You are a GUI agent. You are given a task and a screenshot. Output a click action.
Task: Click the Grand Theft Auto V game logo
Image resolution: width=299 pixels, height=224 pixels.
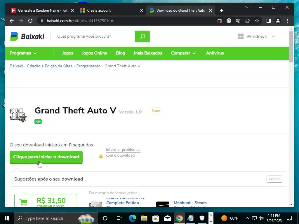pos(18,115)
